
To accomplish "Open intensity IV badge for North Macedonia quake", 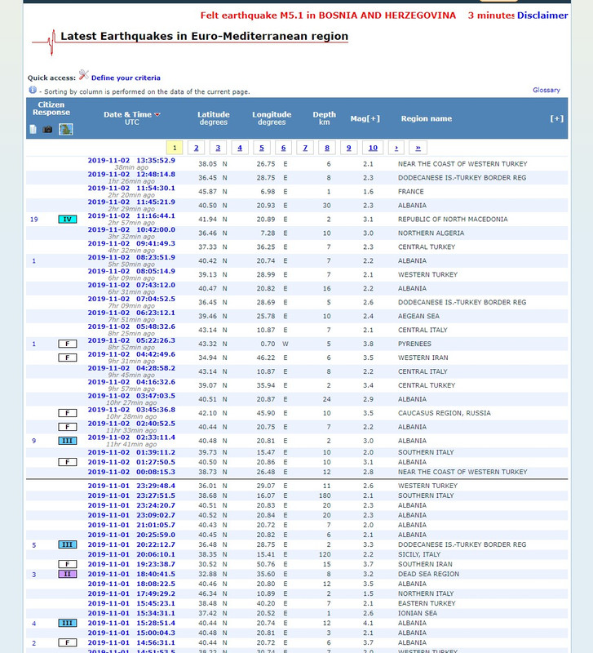I will click(x=68, y=219).
